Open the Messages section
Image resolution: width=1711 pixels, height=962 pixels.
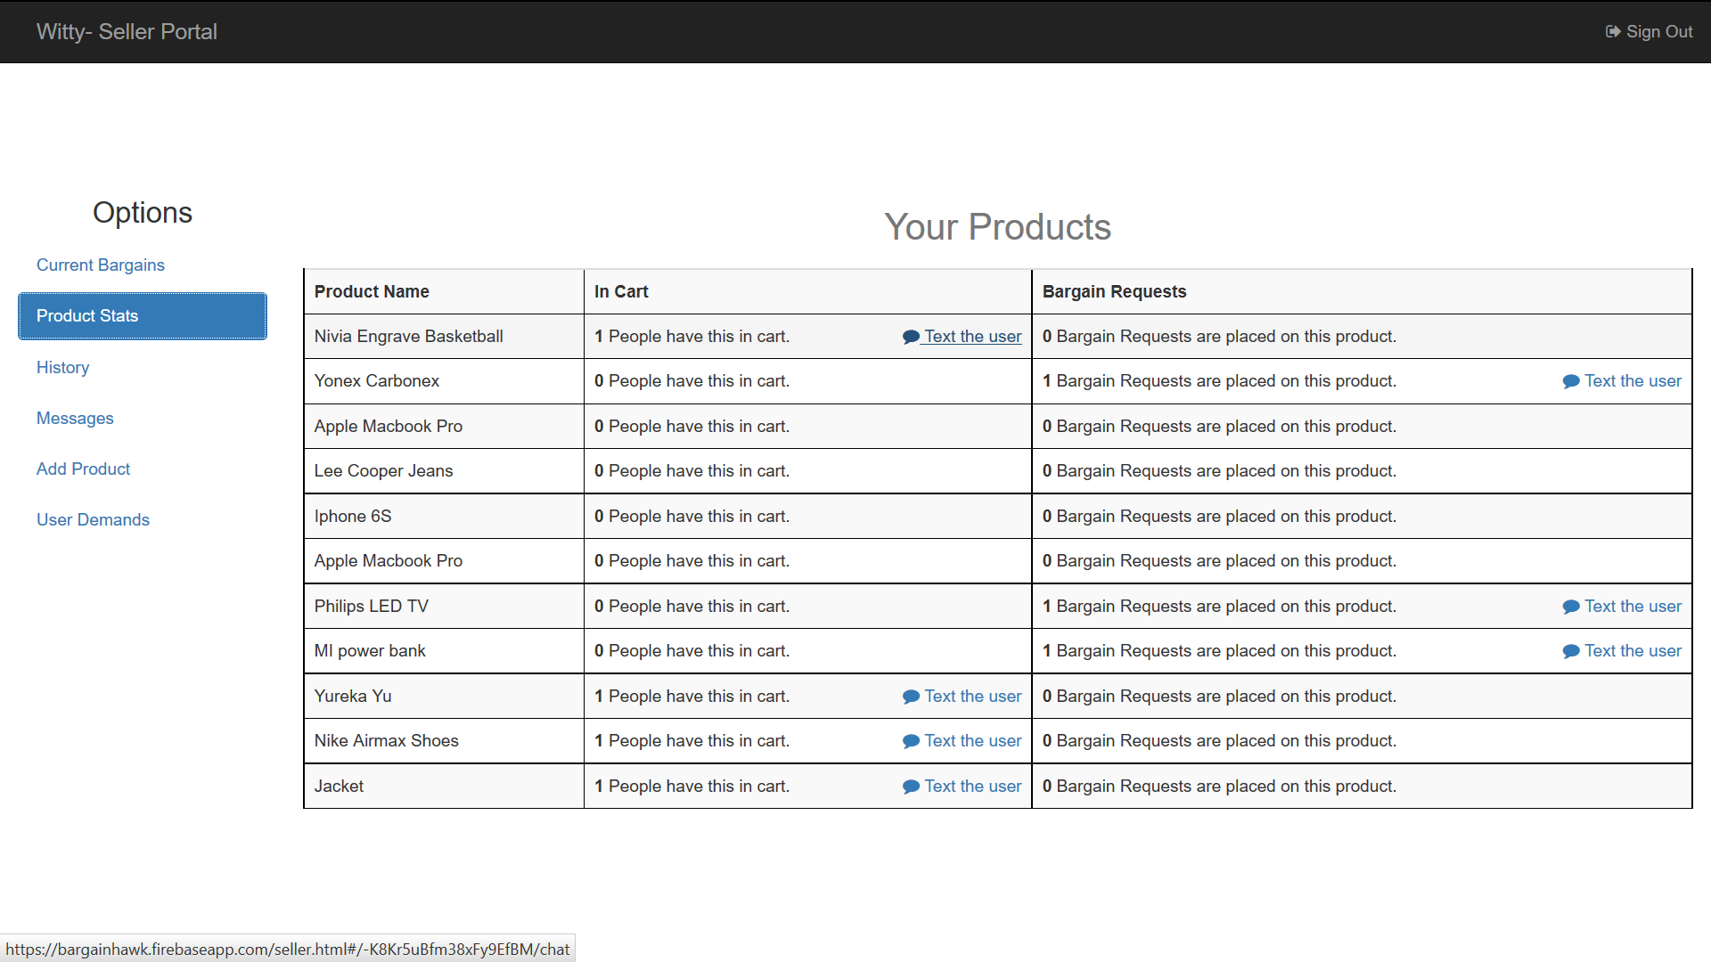pyautogui.click(x=75, y=419)
